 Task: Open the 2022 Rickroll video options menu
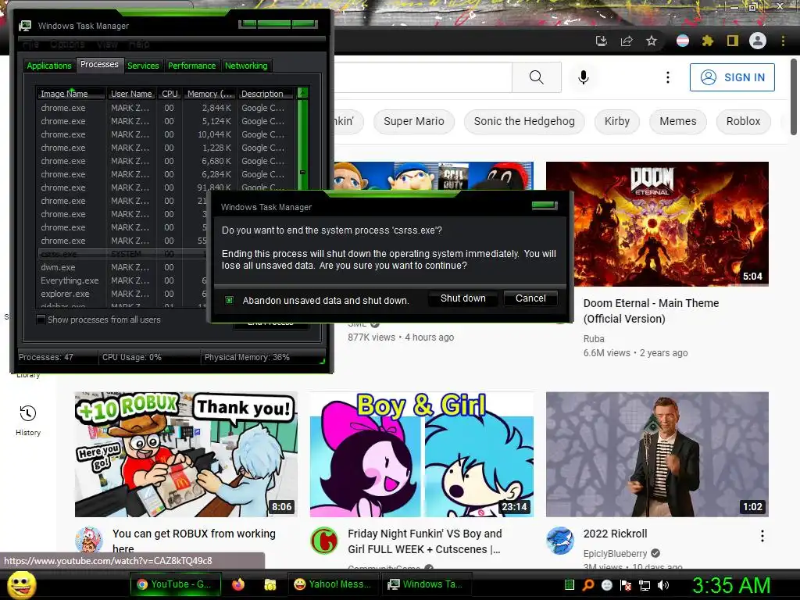tap(762, 536)
